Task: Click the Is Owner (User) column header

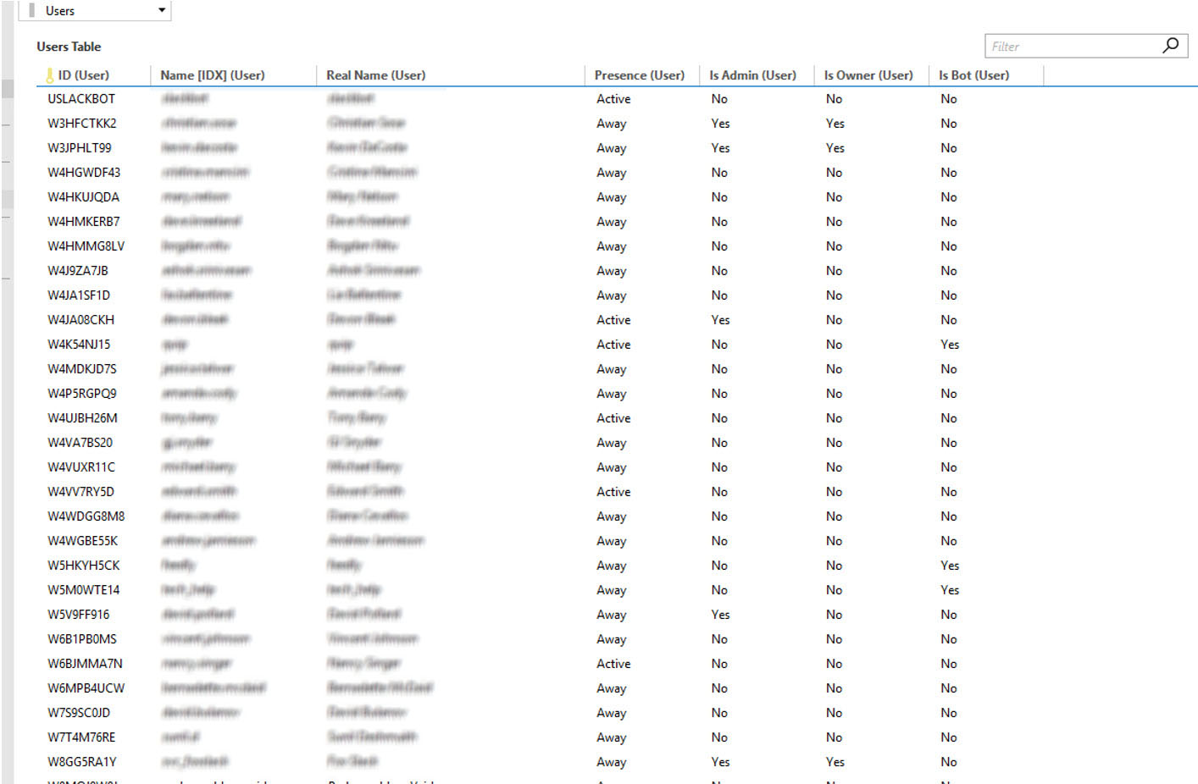Action: tap(868, 75)
